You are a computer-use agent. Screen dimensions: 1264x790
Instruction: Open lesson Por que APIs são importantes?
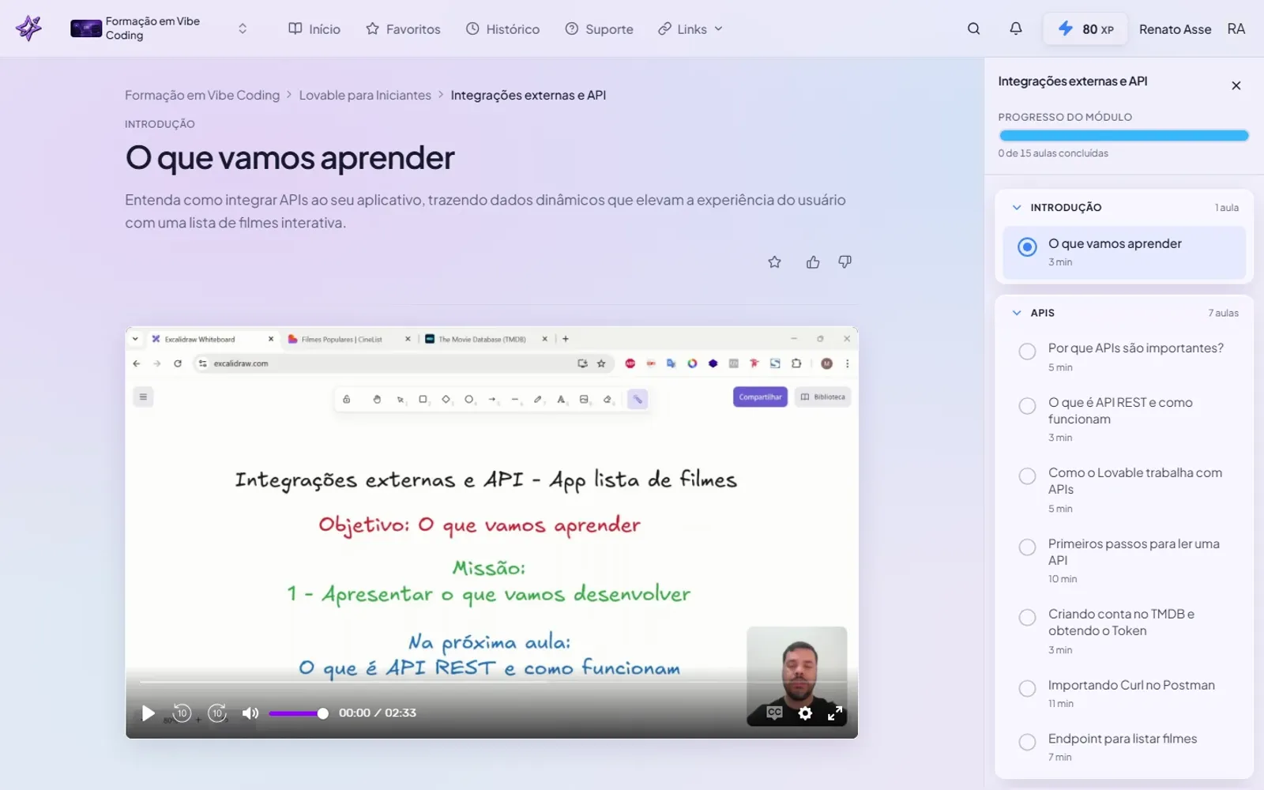click(x=1135, y=348)
